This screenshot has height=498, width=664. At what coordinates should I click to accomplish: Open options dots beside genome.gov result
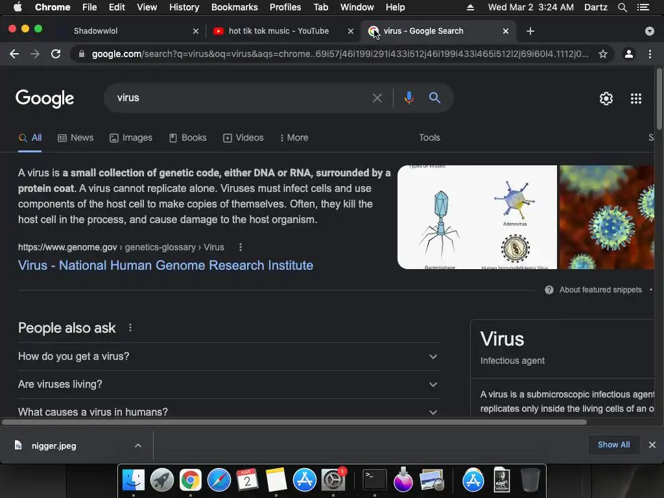pyautogui.click(x=240, y=247)
